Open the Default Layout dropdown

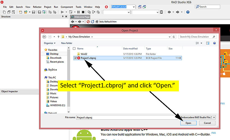pos(134,7)
